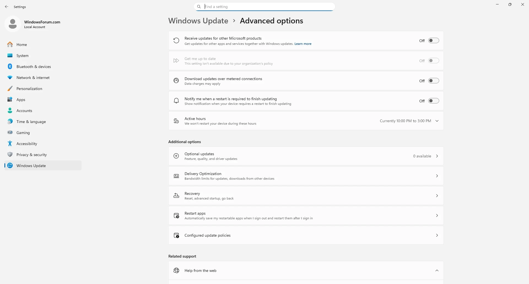Toggle the Get me up to date switch
Image resolution: width=529 pixels, height=284 pixels.
click(x=433, y=61)
